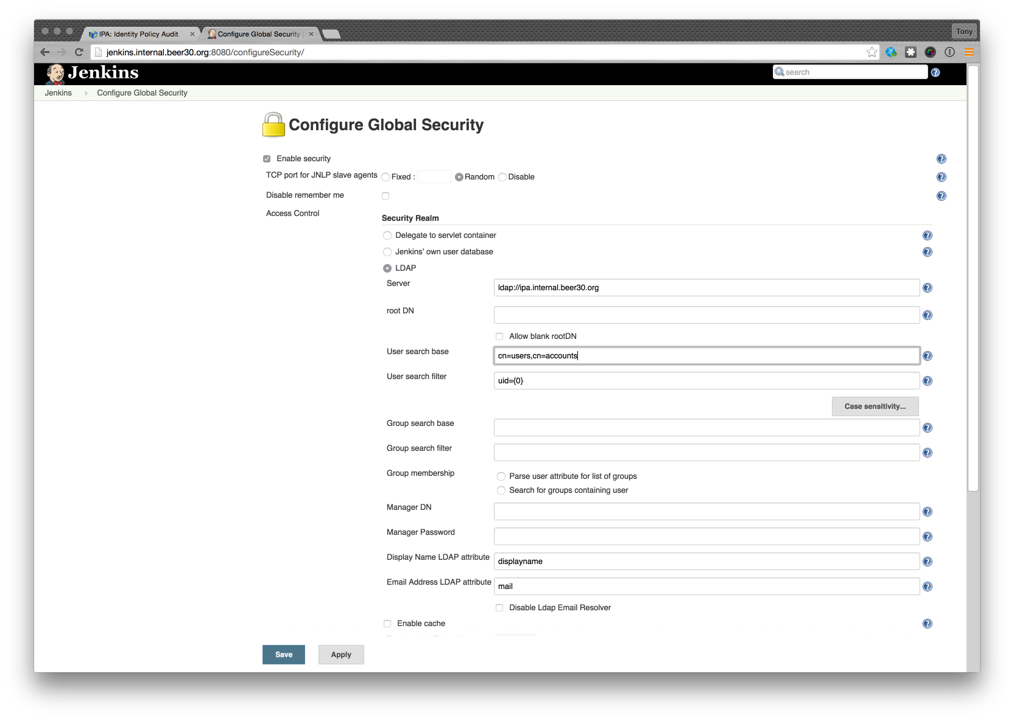Screen dimensions: 1014x721
Task: Show help for Jenkins' own user database
Action: pyautogui.click(x=927, y=252)
